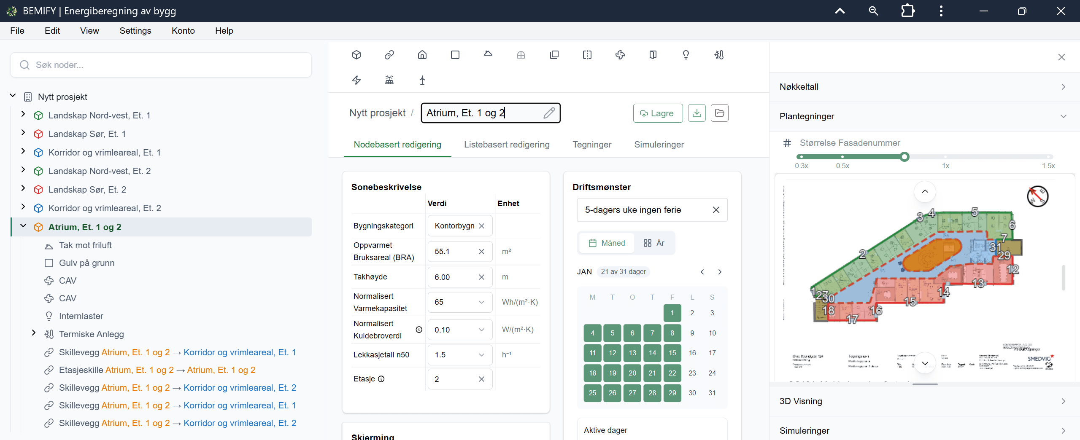Click the Lagre save button

point(658,113)
